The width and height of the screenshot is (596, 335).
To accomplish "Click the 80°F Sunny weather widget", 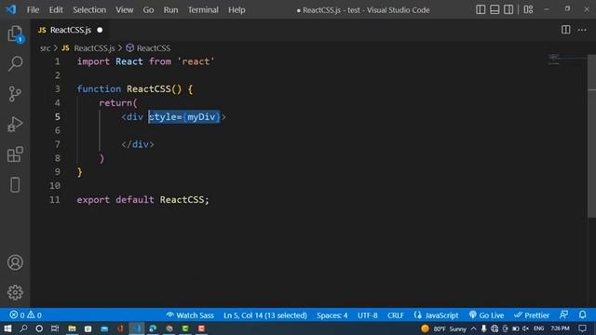I will click(x=443, y=328).
